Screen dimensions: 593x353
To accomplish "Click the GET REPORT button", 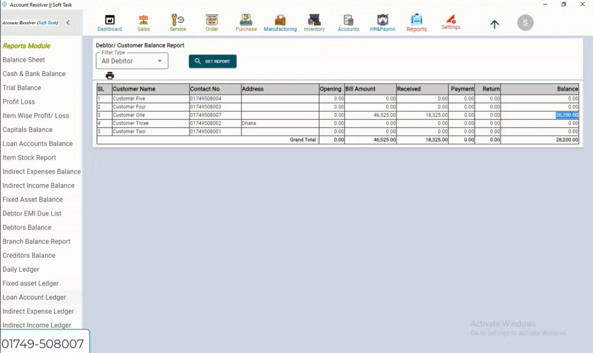I will click(212, 61).
